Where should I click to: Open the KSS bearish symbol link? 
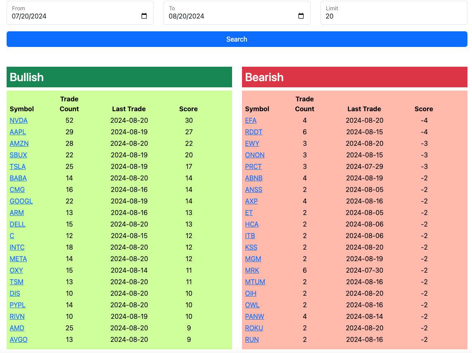(251, 247)
